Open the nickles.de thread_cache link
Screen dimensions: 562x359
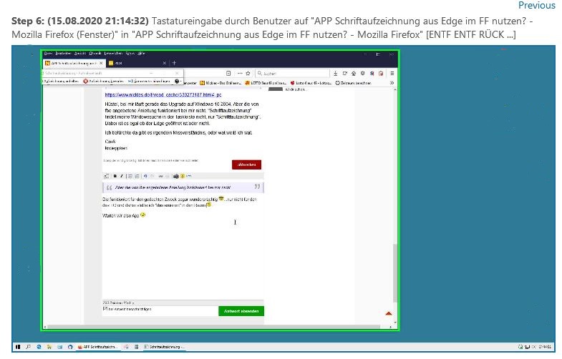163,95
